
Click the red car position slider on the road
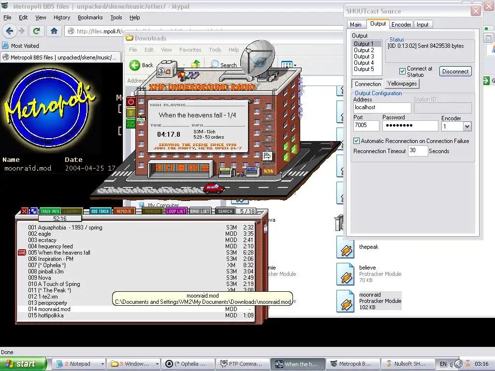[214, 188]
